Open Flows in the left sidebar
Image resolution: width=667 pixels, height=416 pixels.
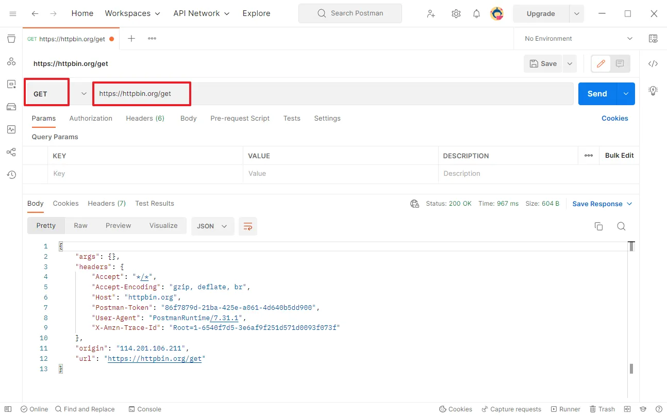tap(11, 152)
